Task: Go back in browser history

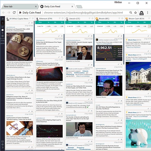Action: coord(4,13)
